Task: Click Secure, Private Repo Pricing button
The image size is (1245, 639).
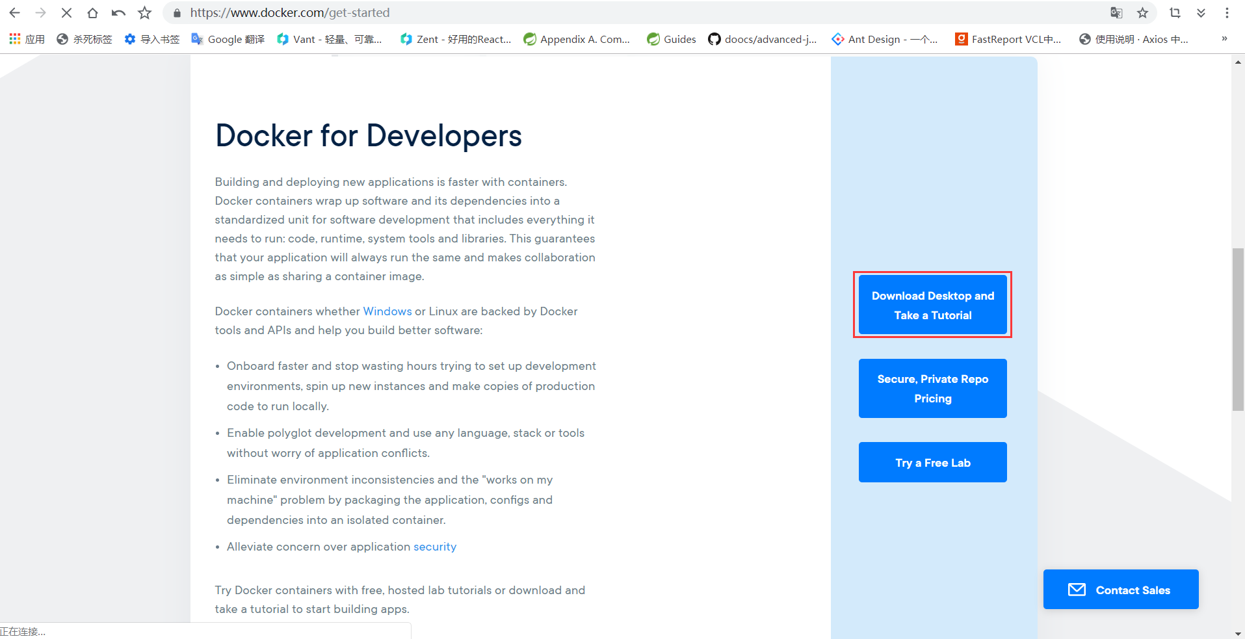Action: [x=932, y=388]
